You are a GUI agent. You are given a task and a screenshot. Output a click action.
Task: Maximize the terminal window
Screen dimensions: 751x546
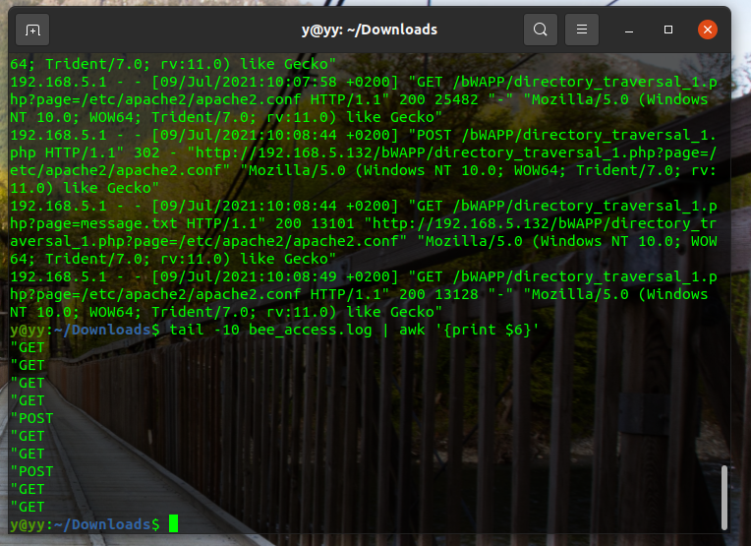coord(668,30)
